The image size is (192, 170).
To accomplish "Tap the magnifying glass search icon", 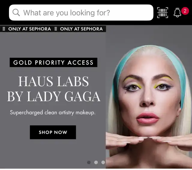I will pos(16,13).
